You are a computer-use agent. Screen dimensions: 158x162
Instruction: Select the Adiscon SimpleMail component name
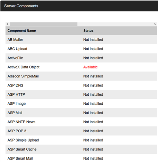(23, 76)
